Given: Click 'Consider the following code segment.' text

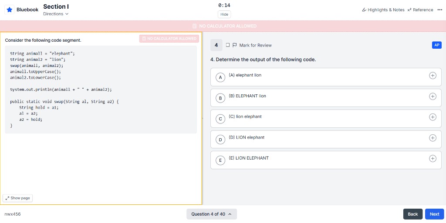Looking at the screenshot, I should pos(43,40).
